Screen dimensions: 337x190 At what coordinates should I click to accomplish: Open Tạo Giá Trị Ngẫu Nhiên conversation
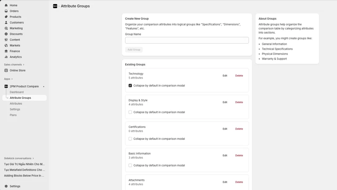(x=24, y=164)
